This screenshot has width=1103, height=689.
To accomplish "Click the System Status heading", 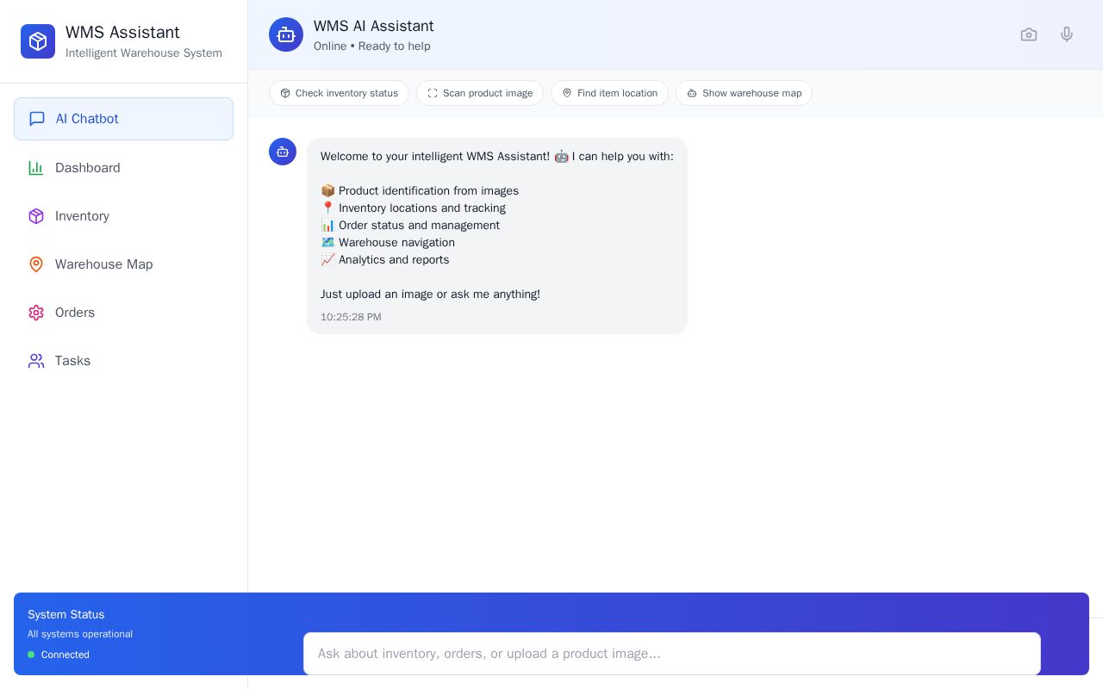I will pos(66,614).
